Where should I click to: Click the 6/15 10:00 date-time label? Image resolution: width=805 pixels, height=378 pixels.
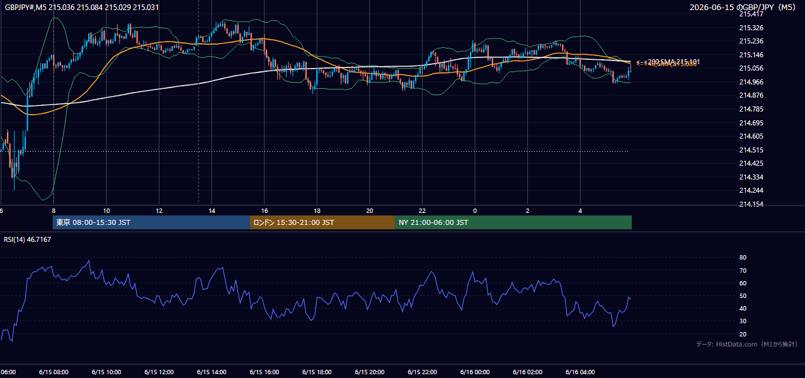click(106, 372)
